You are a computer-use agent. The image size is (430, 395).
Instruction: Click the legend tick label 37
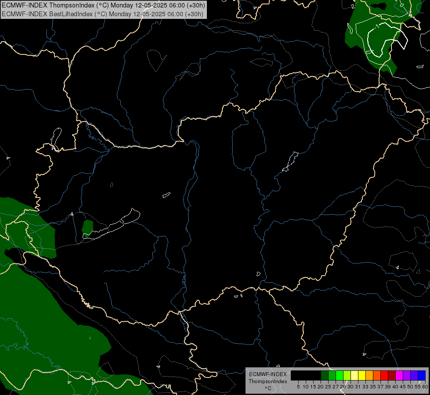tap(381, 387)
